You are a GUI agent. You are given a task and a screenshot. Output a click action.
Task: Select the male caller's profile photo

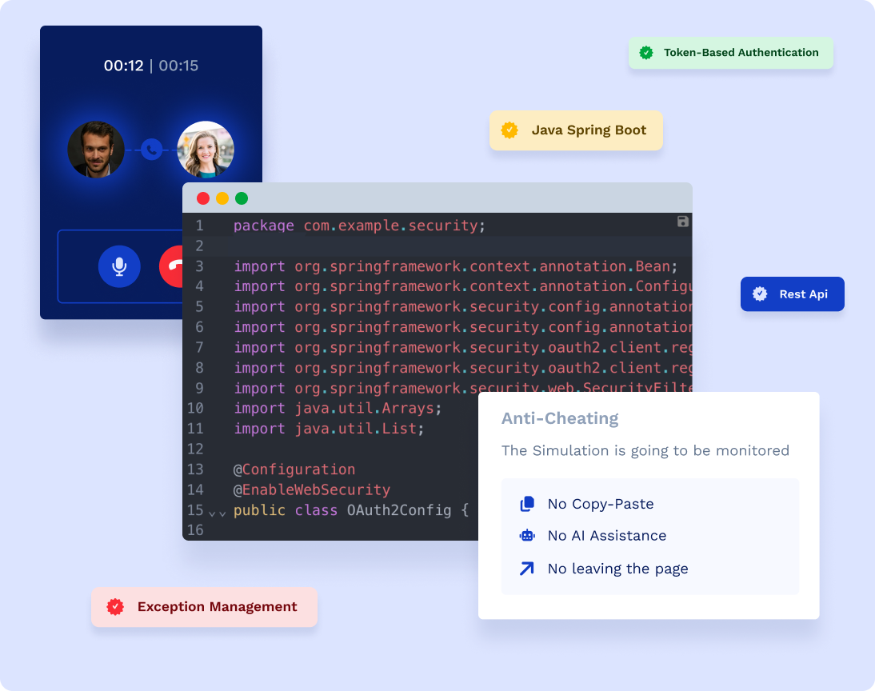click(96, 150)
